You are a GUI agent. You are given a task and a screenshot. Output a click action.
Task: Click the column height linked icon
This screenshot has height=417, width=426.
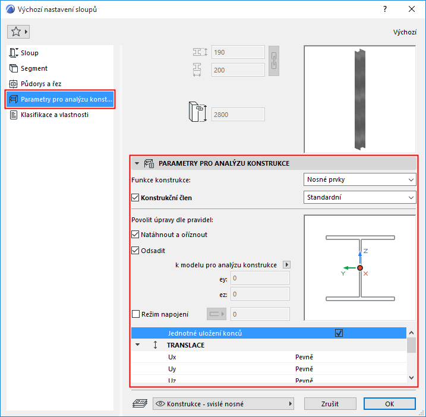[x=197, y=112]
